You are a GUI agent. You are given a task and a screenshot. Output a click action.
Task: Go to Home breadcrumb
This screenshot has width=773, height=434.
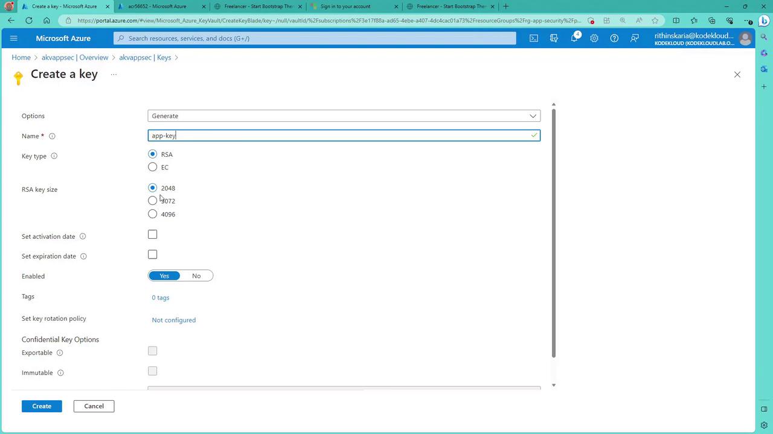(x=21, y=58)
